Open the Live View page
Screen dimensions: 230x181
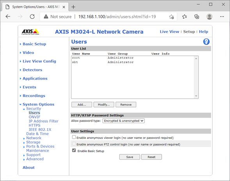tap(169, 32)
